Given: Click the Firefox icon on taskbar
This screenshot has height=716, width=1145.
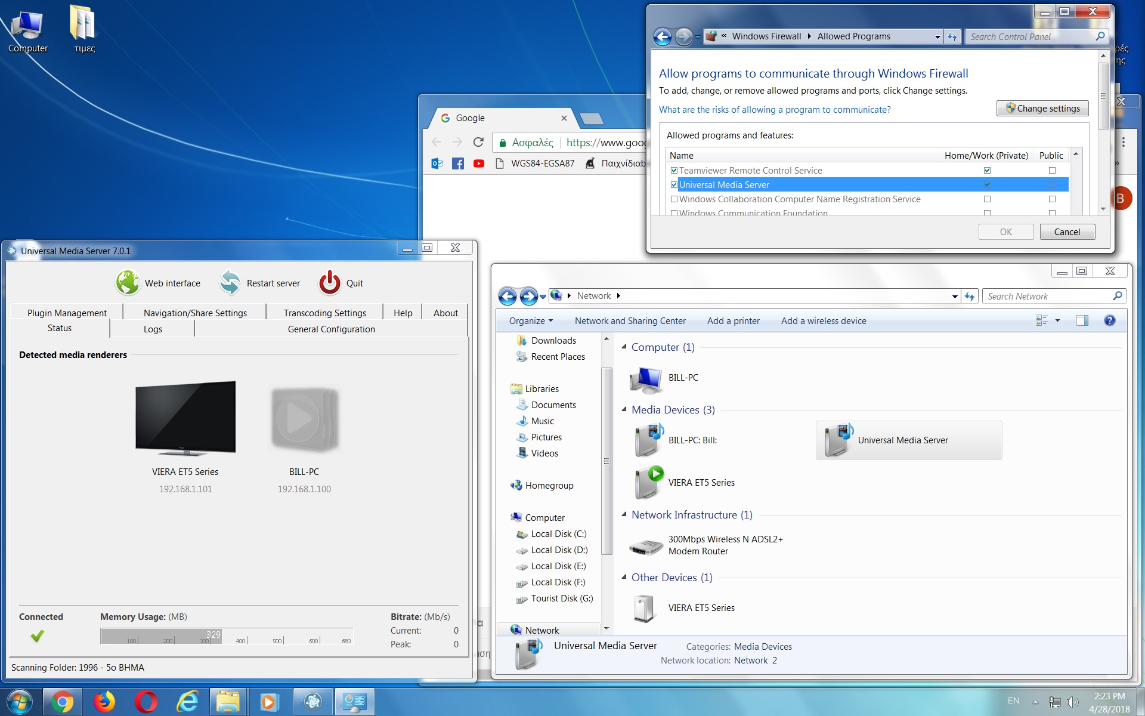Looking at the screenshot, I should point(104,702).
